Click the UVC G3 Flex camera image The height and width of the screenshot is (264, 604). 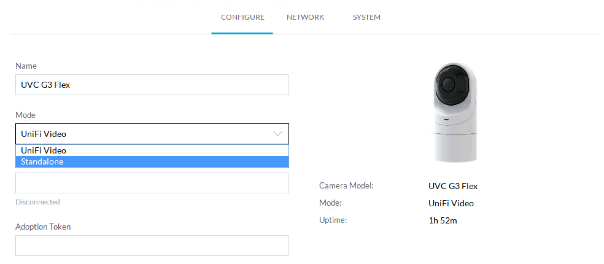[455, 112]
